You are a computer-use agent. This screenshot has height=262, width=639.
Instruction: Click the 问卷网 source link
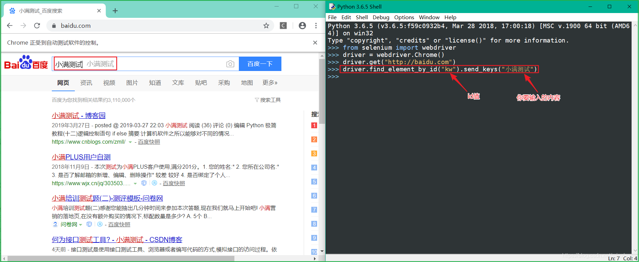[x=69, y=225]
